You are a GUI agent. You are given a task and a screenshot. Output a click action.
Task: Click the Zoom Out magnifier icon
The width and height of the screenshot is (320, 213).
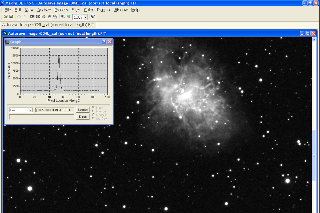69,17
